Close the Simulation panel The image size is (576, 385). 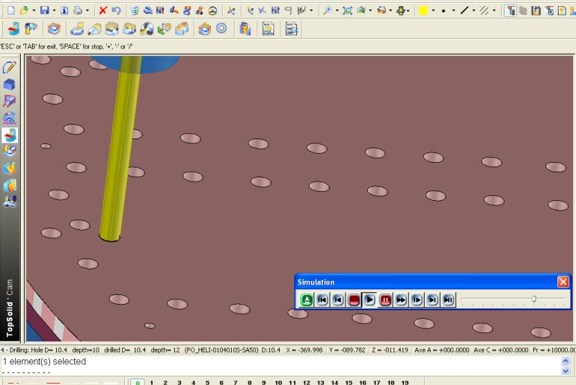click(563, 282)
